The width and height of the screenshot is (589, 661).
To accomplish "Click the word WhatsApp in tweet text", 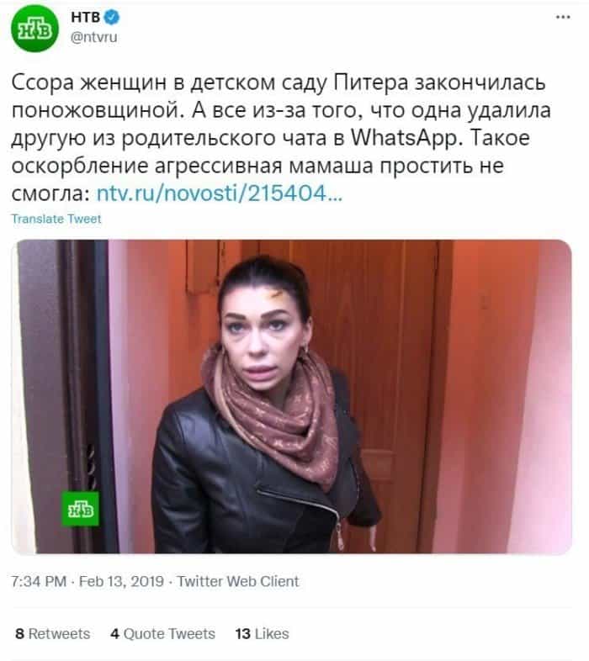I will click(404, 138).
